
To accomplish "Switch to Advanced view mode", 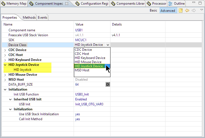I will tap(168, 10).
